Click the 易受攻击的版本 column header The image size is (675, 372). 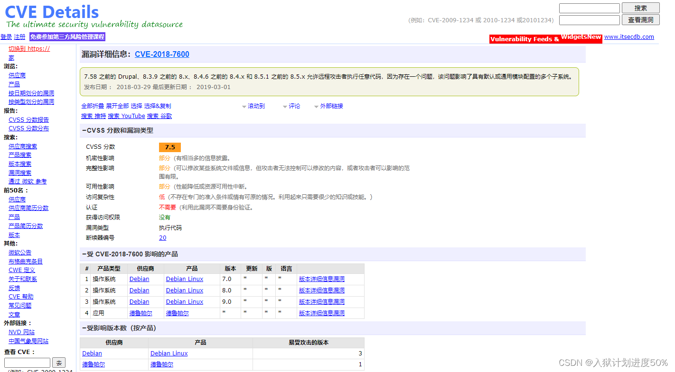309,343
